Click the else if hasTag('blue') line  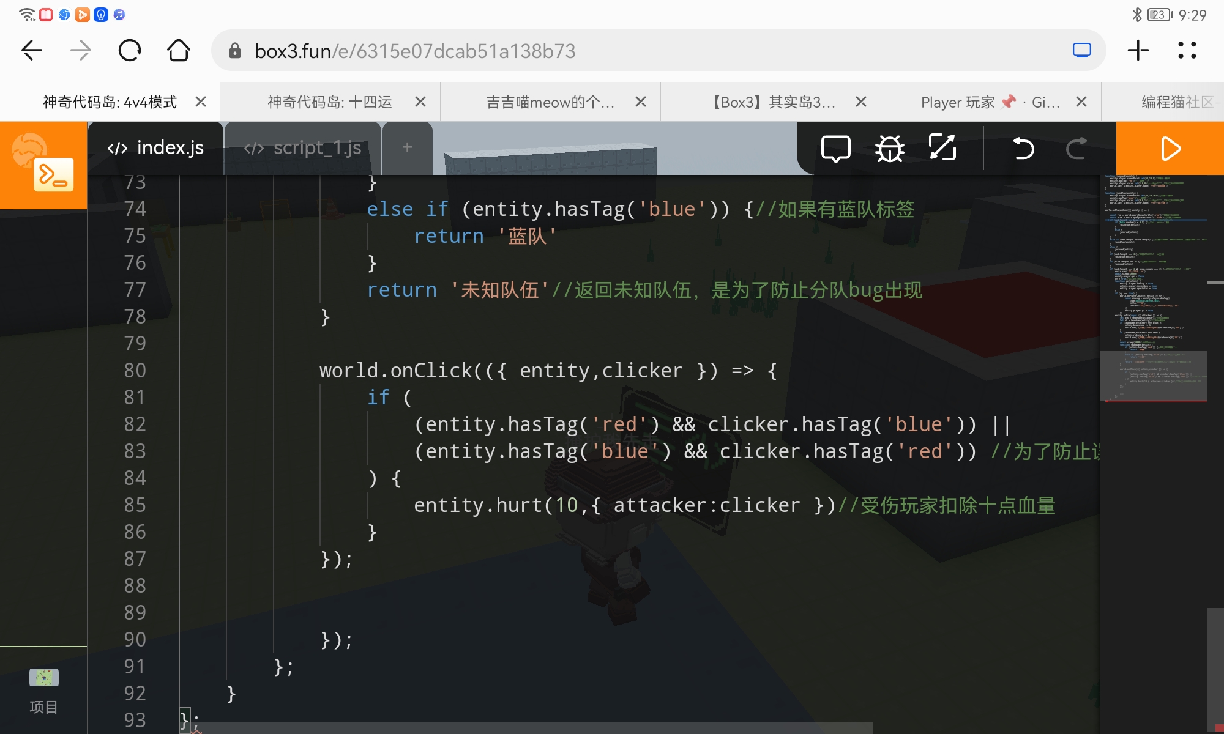pyautogui.click(x=641, y=209)
